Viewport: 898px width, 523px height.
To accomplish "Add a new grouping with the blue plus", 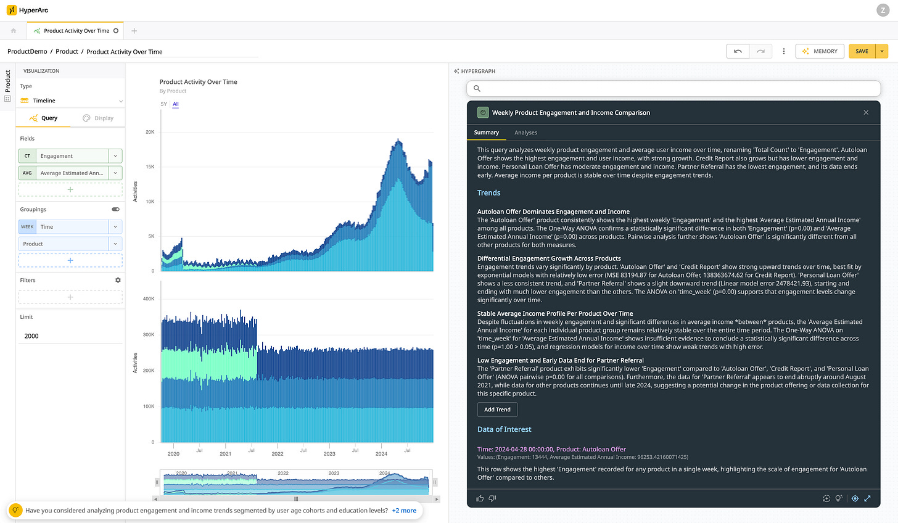I will (70, 261).
